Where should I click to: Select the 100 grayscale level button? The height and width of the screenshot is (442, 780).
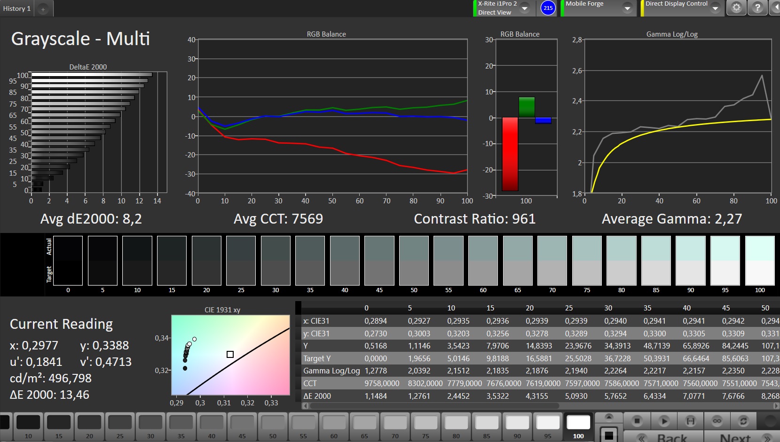tap(578, 426)
